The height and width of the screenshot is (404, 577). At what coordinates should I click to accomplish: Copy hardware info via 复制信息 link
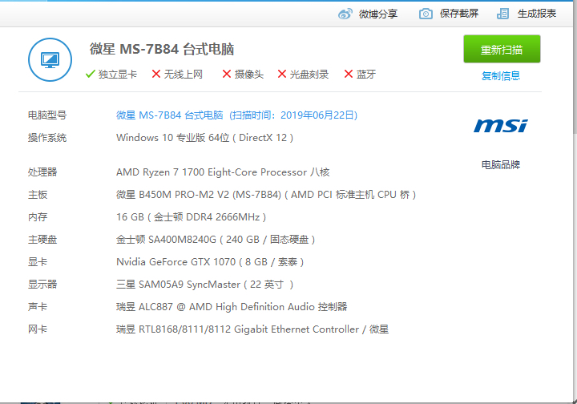pos(501,76)
